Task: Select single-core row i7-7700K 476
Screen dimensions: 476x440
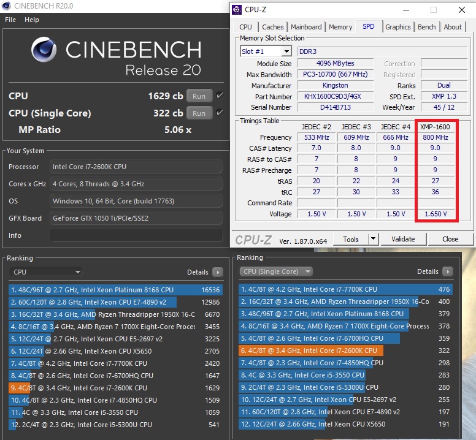Action: point(346,289)
